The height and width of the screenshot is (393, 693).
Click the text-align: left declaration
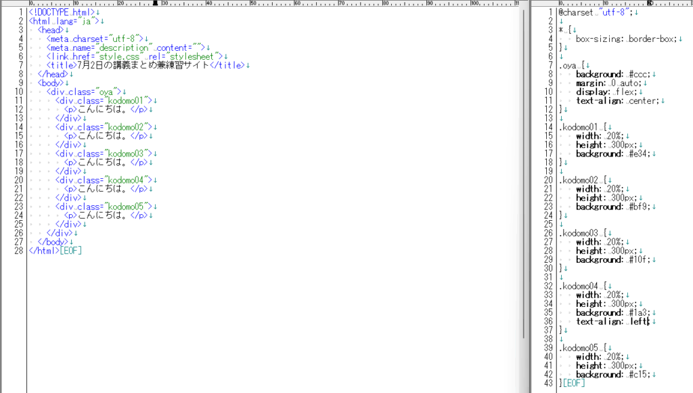[612, 322]
